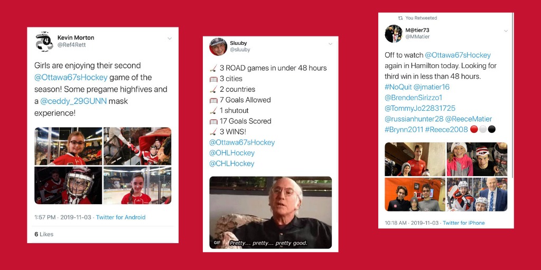
Task: Open the @ceddy_29GUNN mention link
Action: [73, 101]
